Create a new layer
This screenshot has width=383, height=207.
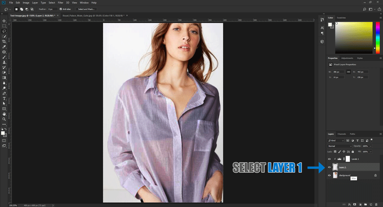(x=371, y=205)
